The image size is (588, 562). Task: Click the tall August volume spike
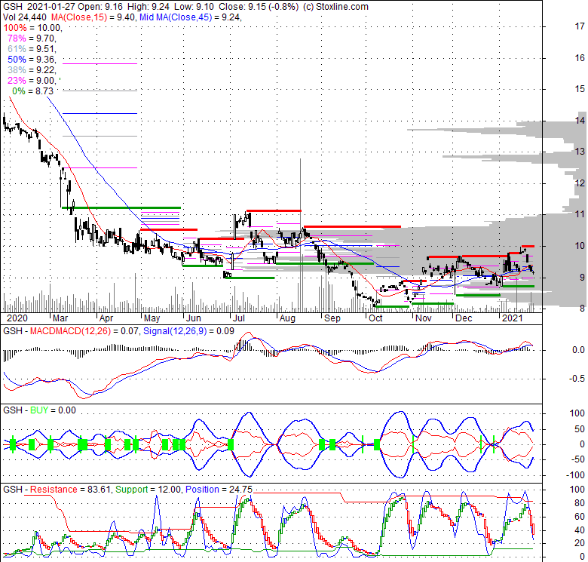300,235
